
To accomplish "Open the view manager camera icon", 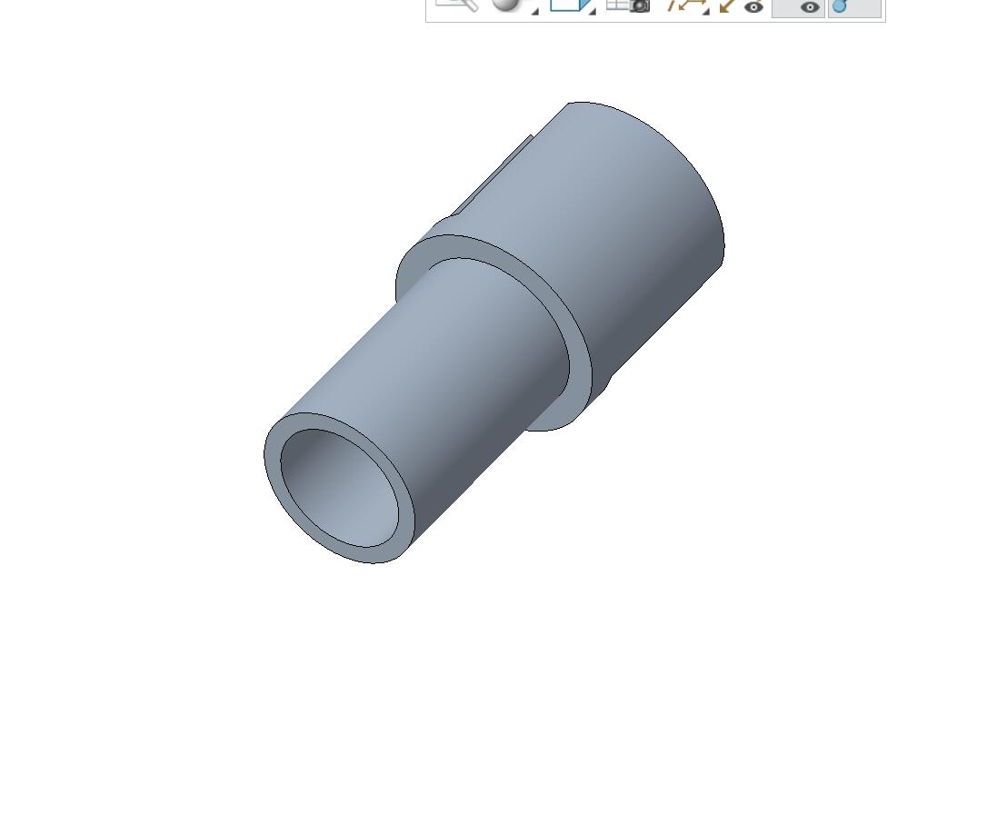I will pyautogui.click(x=628, y=5).
